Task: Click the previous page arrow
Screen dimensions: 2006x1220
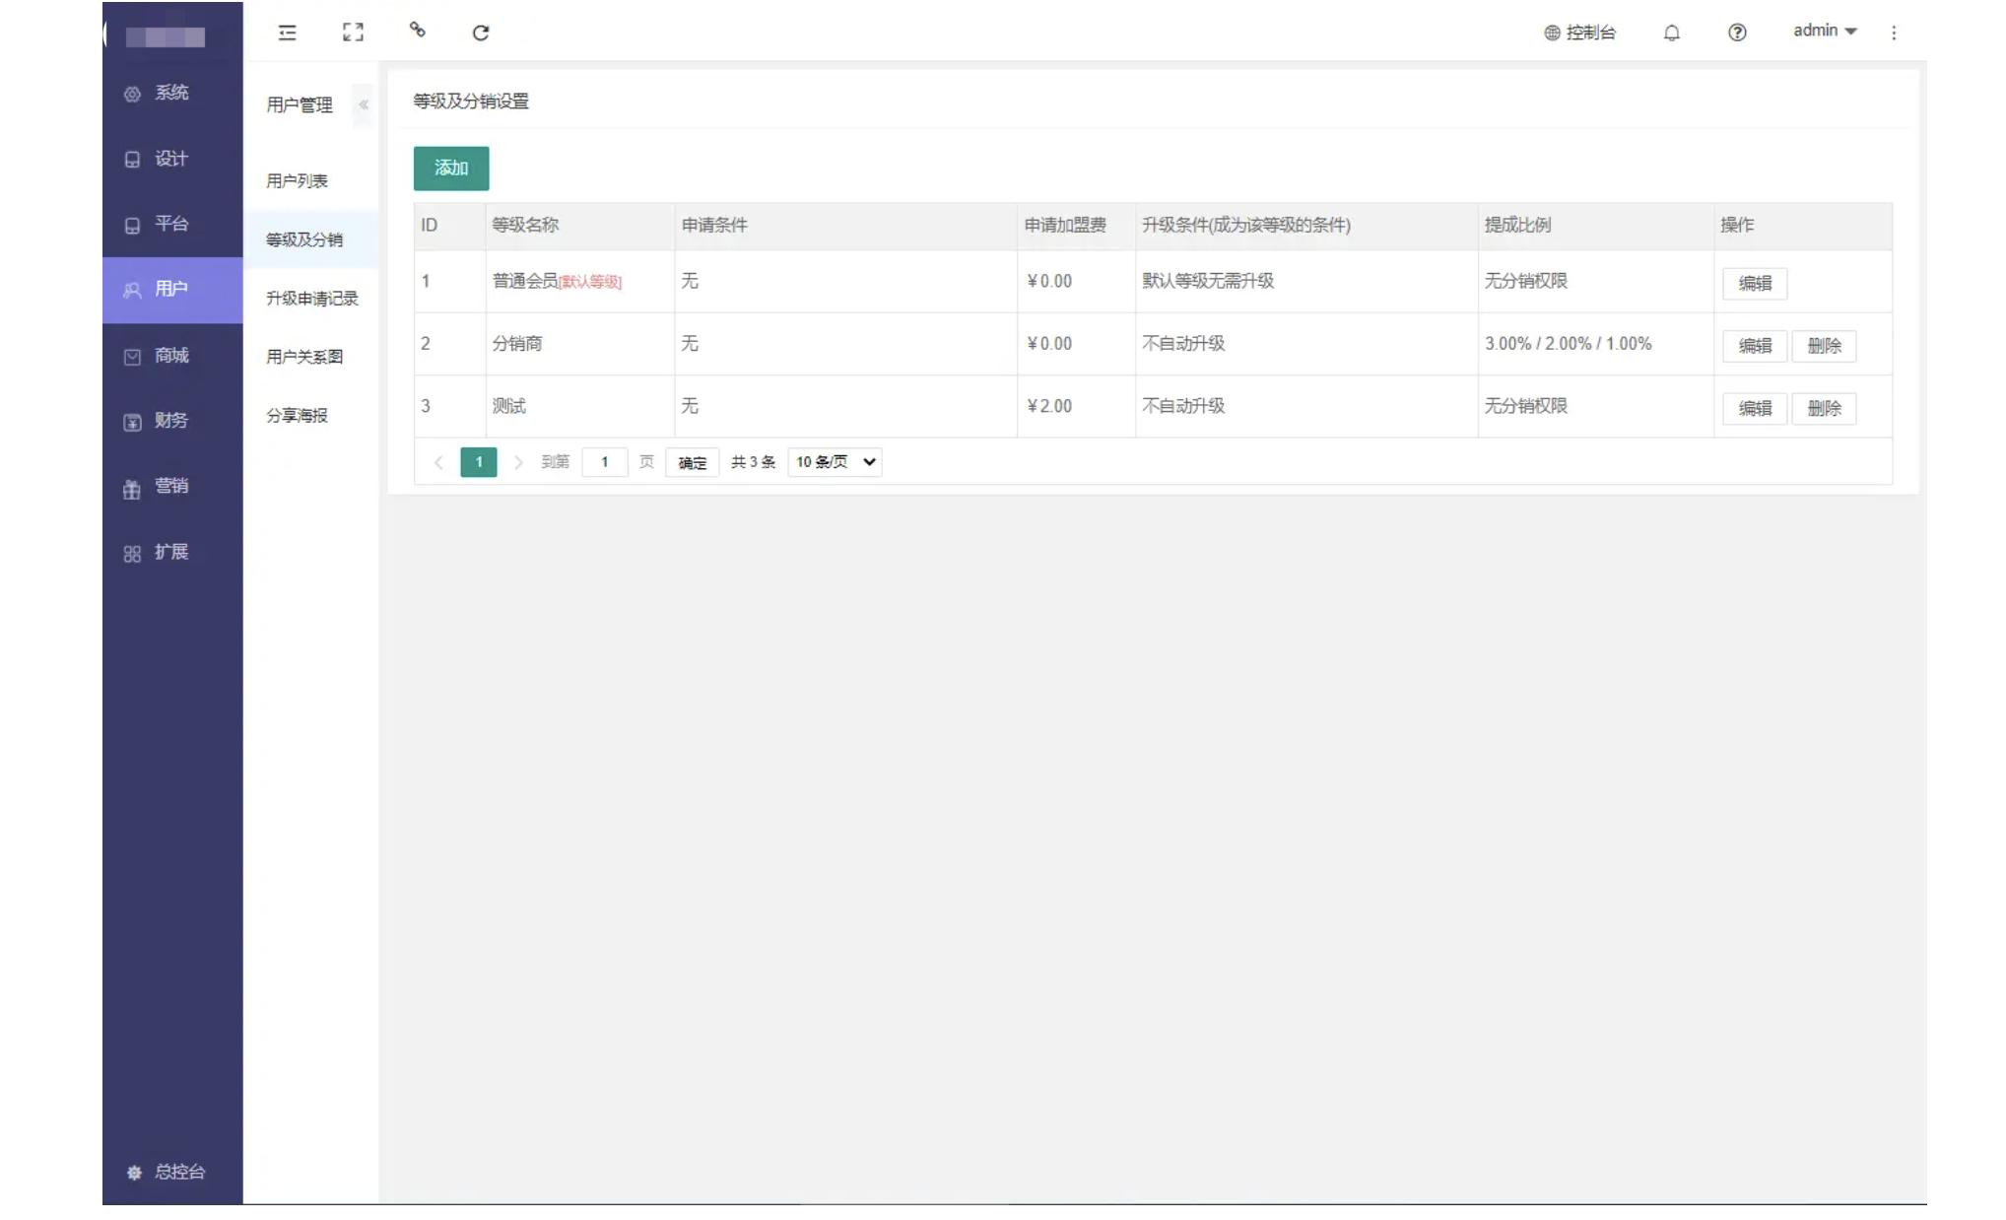Action: [x=438, y=462]
